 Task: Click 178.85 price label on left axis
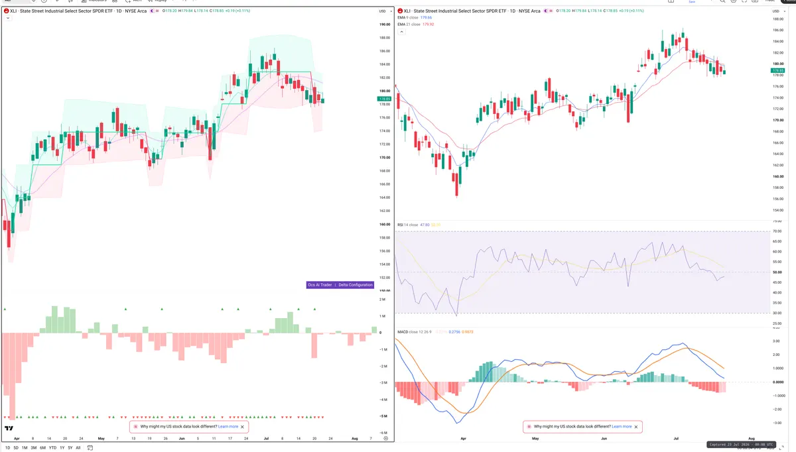[x=385, y=99]
